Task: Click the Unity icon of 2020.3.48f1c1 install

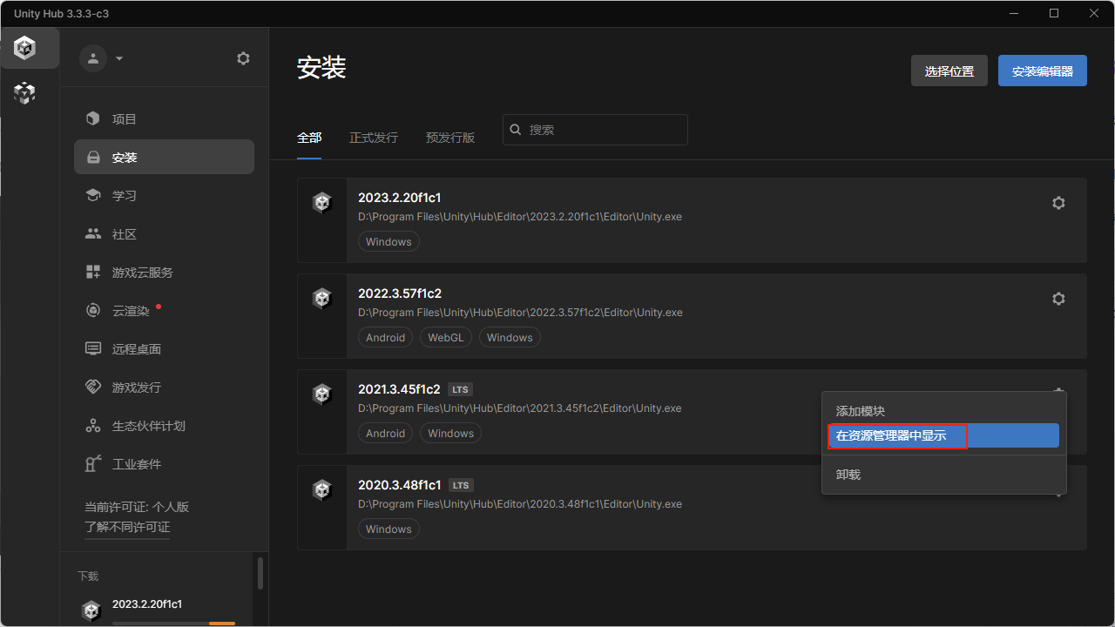Action: pyautogui.click(x=322, y=490)
